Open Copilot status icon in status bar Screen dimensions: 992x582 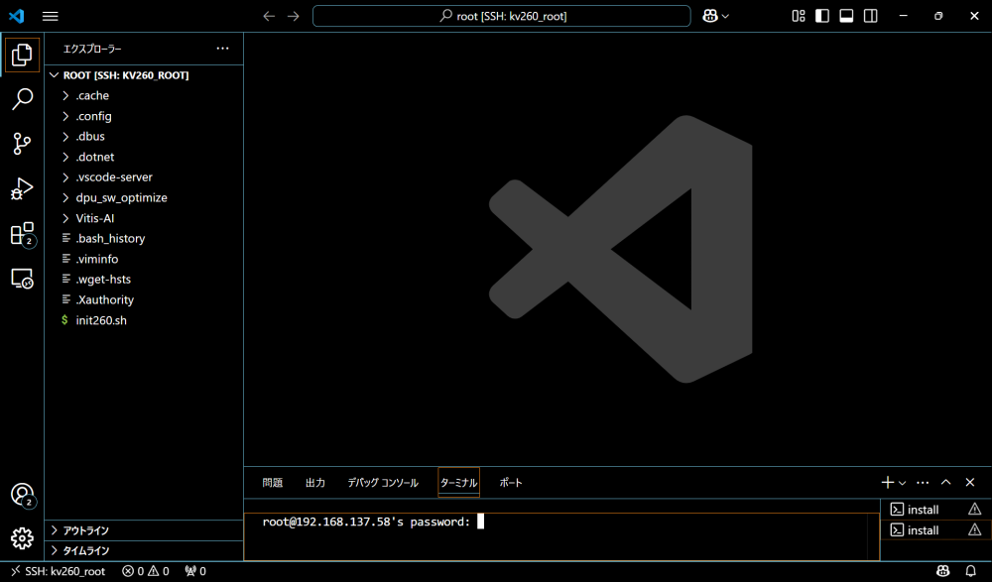point(943,572)
